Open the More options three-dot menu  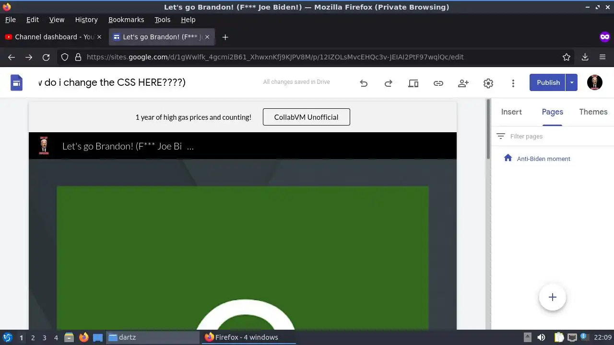tap(513, 83)
